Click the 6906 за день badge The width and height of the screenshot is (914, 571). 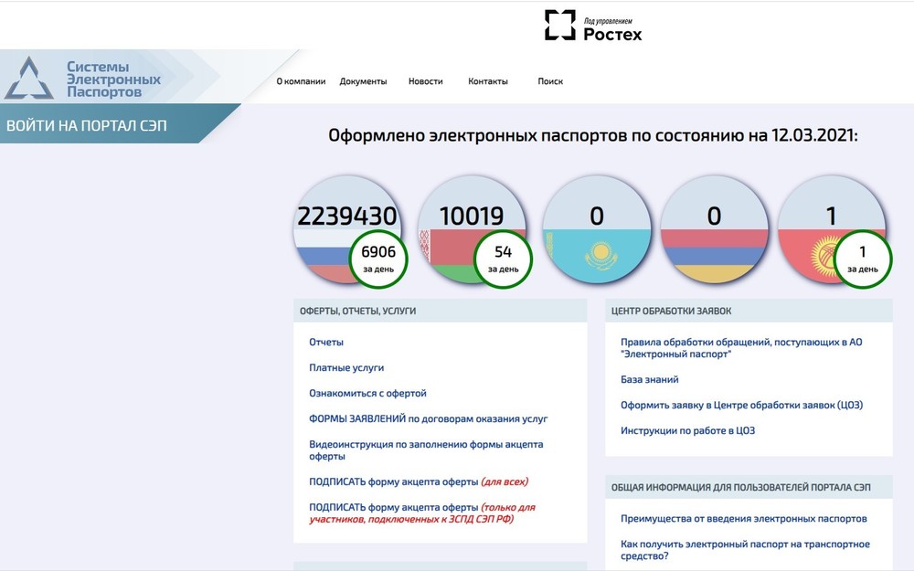pyautogui.click(x=377, y=259)
